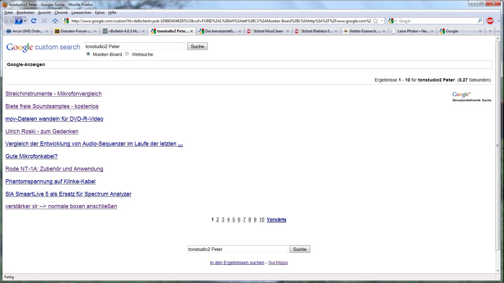
Task: Open the Suchtipps link
Action: pos(278,263)
